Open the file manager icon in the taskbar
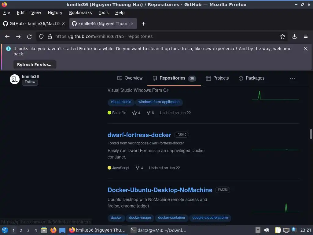The width and height of the screenshot is (313, 235). coord(44,230)
